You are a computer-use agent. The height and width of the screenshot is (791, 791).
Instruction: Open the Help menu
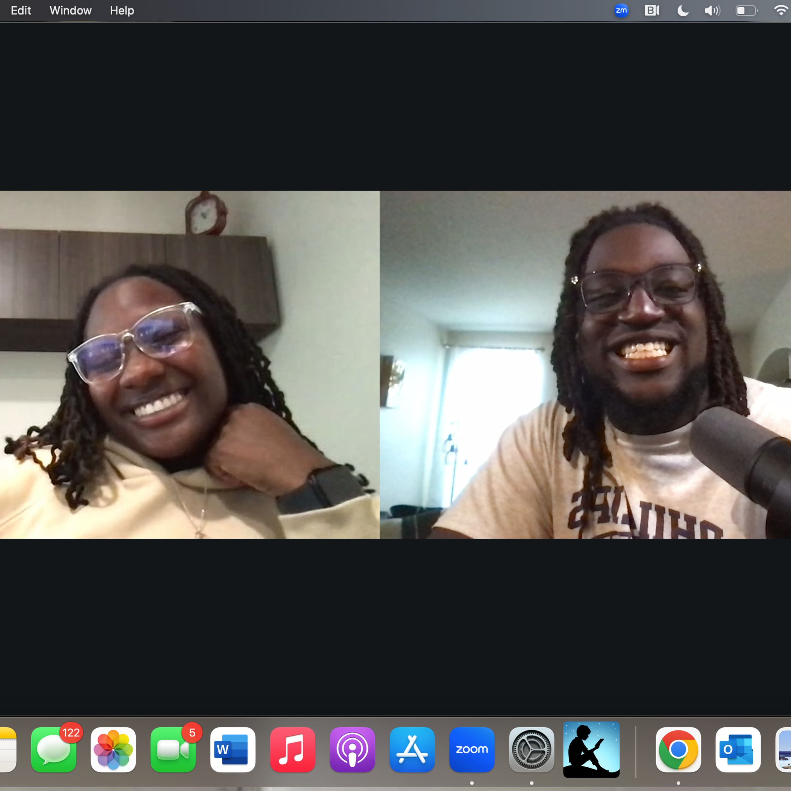[x=122, y=11]
